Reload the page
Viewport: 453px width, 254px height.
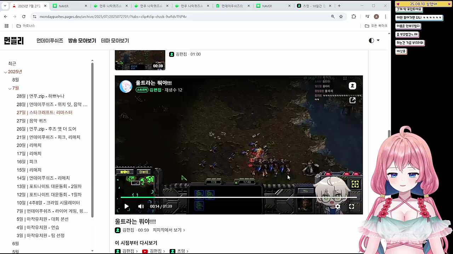[x=24, y=17]
